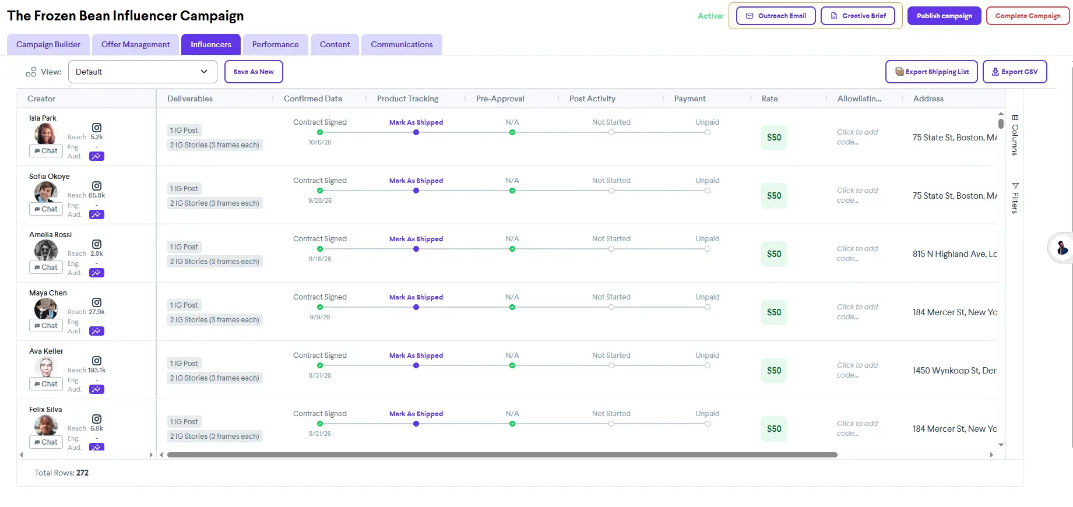
Task: Click the $50 rate for Felix Silva
Action: tap(774, 428)
